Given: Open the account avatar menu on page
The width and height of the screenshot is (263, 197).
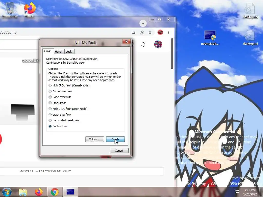Looking at the screenshot, I should [158, 44].
